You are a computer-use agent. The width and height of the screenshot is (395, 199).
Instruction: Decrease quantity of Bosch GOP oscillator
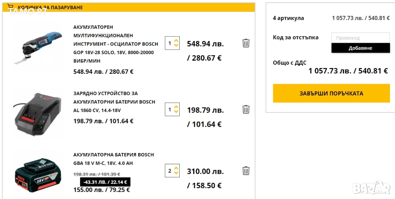pos(176,46)
